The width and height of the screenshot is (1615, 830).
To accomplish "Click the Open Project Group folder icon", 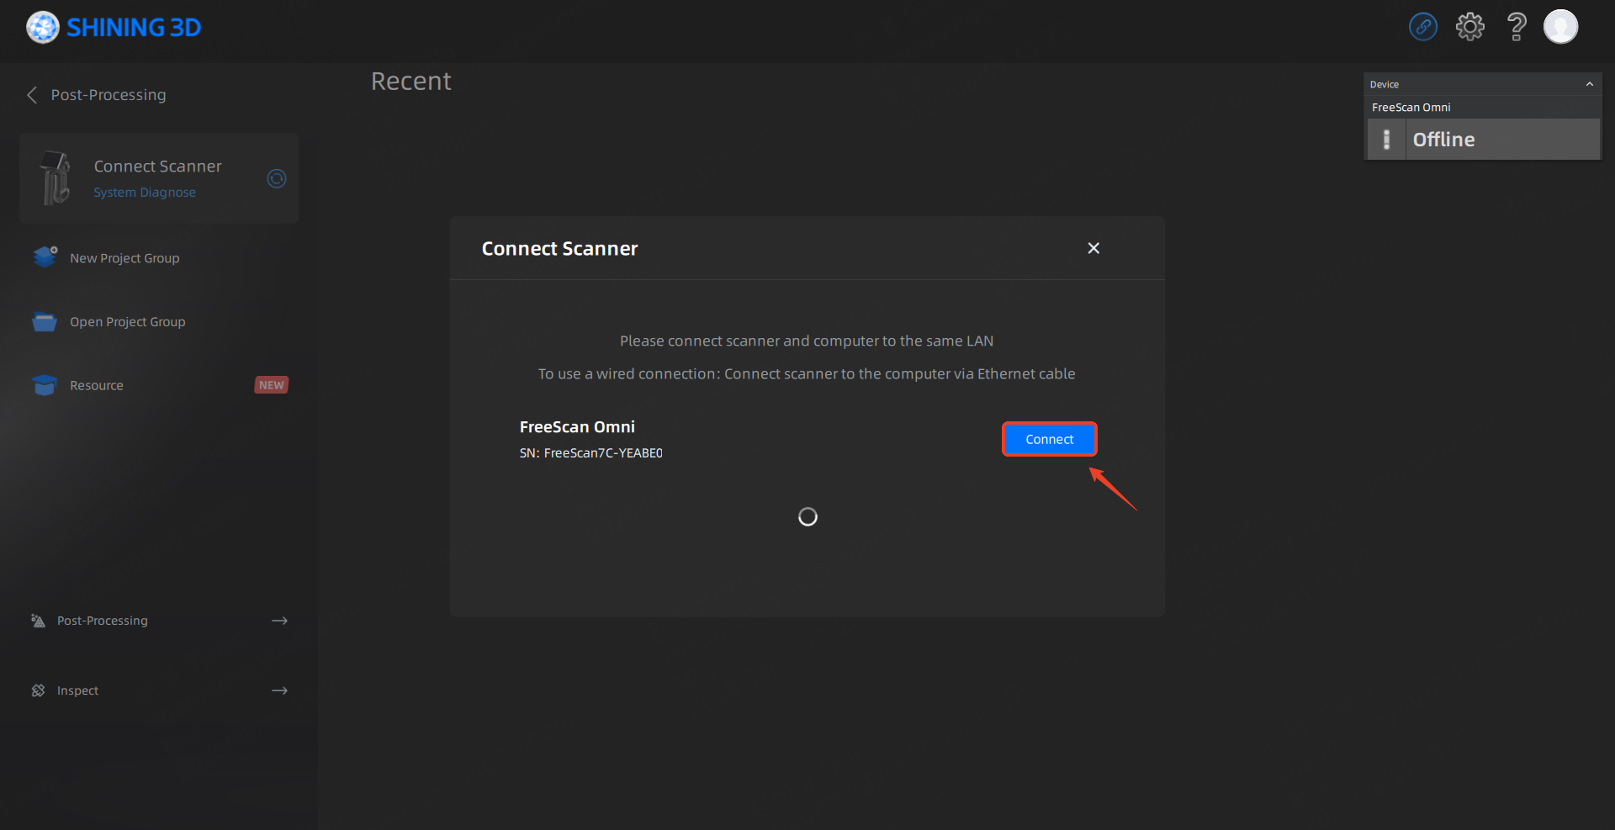I will 45,322.
